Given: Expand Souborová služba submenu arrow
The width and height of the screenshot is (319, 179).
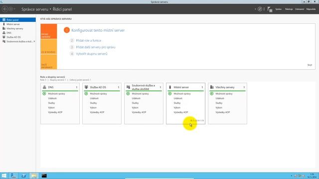Looking at the screenshot, I should coord(34,41).
